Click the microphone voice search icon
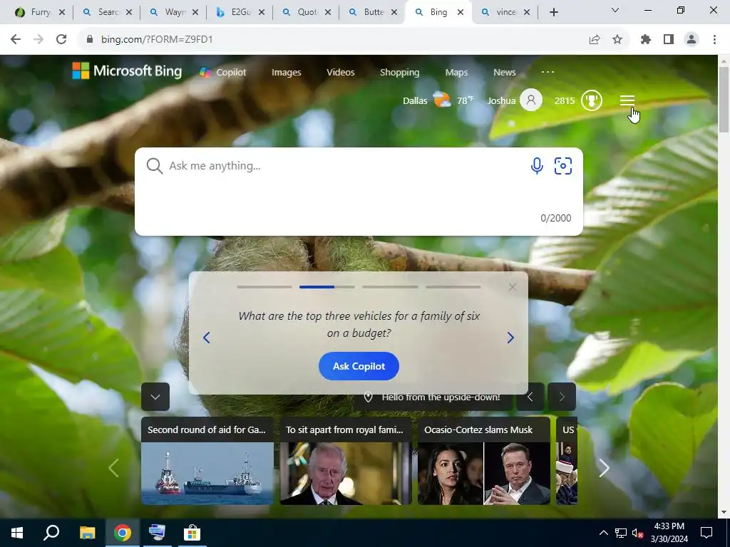This screenshot has width=730, height=547. (537, 165)
